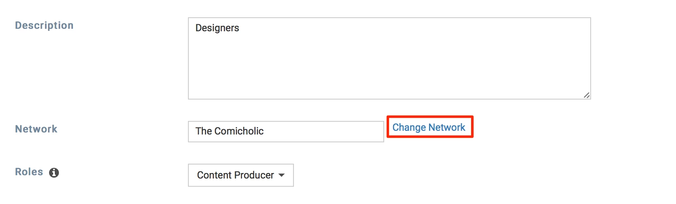Viewport: 676px width, 204px height.
Task: Open the Content Producer roles dropdown
Action: pos(241,175)
